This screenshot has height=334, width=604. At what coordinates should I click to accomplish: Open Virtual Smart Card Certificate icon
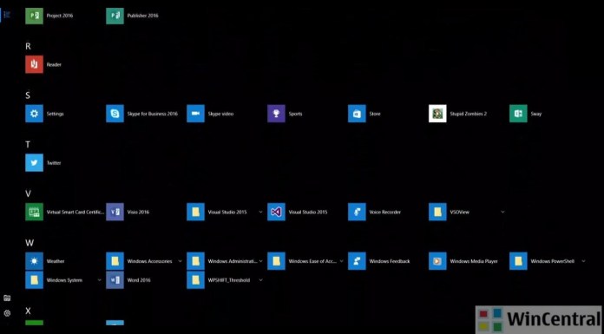tap(35, 212)
